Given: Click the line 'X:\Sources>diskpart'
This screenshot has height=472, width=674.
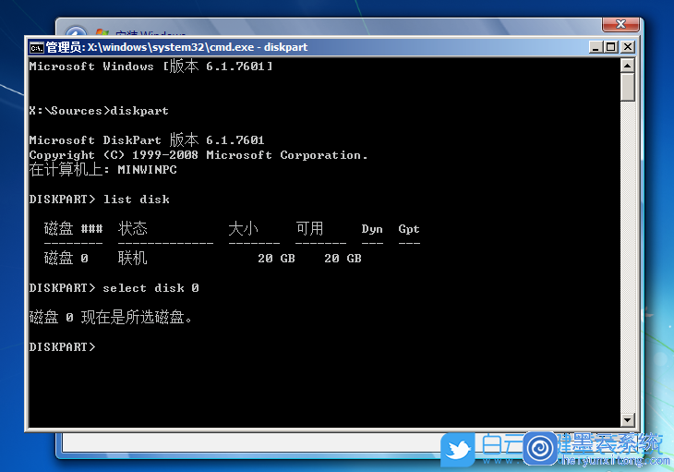Looking at the screenshot, I should pos(99,111).
